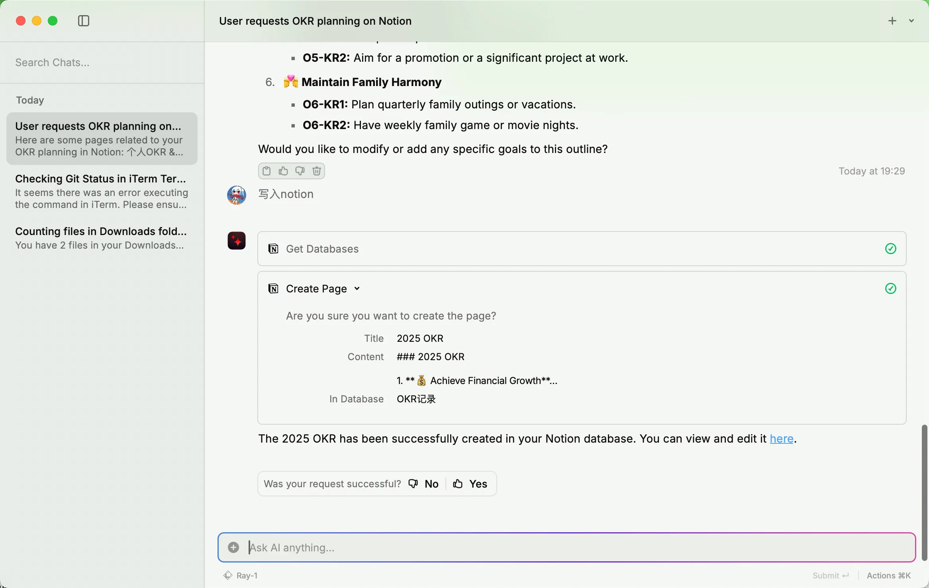
Task: Click the conversation vertical scrollbar
Action: point(925,492)
